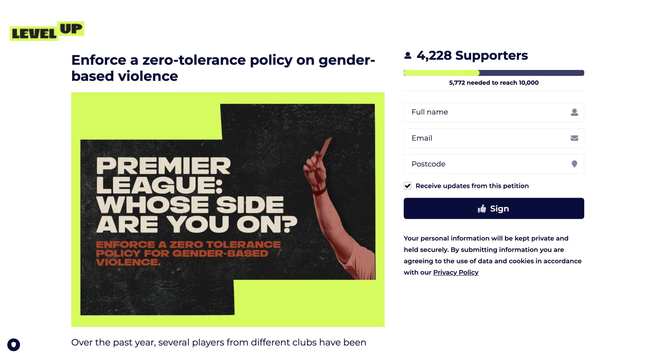This screenshot has height=353, width=655.
Task: Click the Level Up logo
Action: pos(47,31)
